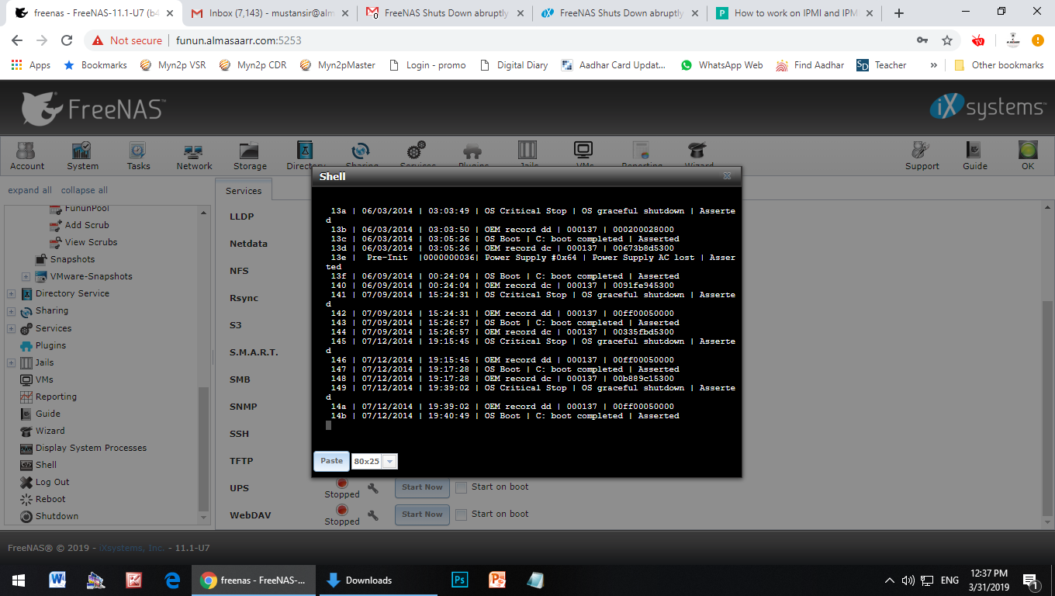
Task: Open the Shell entry in the sidebar
Action: click(46, 465)
